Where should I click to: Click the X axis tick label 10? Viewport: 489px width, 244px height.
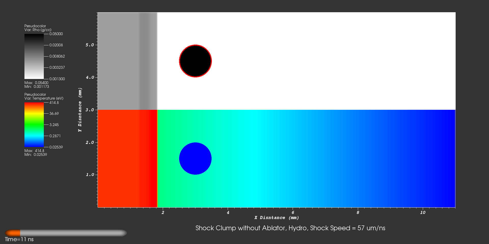coord(423,212)
